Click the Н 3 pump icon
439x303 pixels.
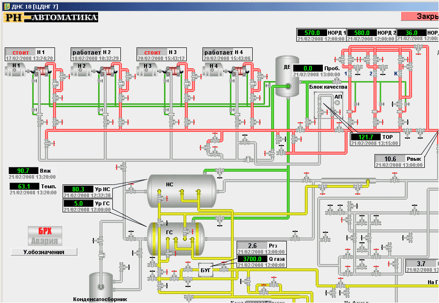[147, 70]
